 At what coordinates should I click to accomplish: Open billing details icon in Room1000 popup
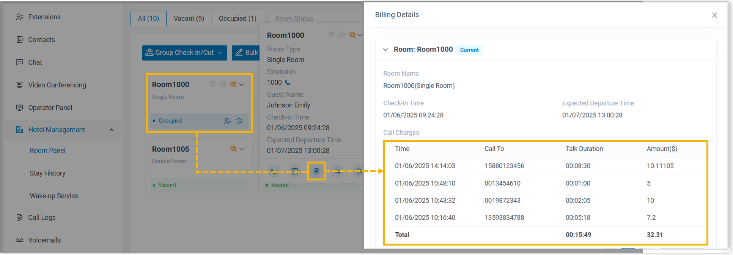[316, 171]
